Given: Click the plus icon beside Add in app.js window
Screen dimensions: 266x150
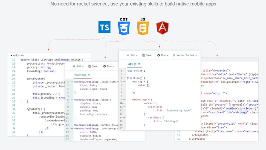Looking at the screenshot, I should coord(128,55).
